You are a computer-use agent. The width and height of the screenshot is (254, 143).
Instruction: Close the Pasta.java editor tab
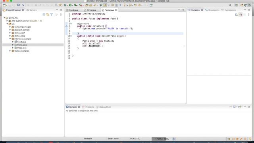(116, 10)
